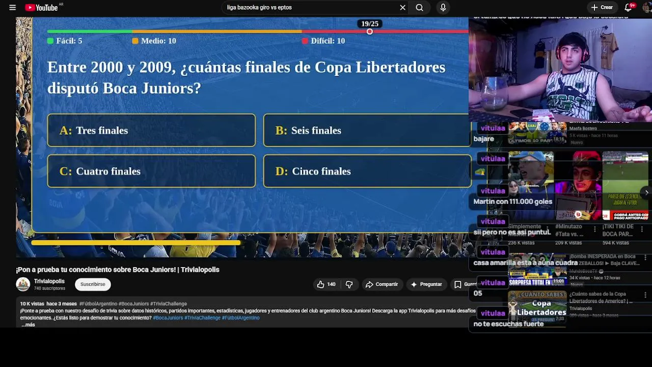Click the question text about Copa Libertadores finals
652x367 pixels.
247,77
